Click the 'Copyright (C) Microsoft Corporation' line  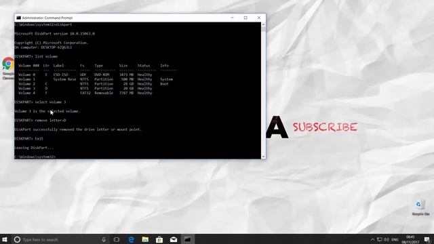click(x=52, y=43)
